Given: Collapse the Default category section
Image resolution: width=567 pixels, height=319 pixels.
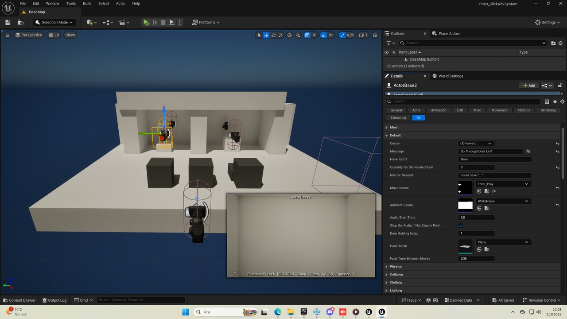Looking at the screenshot, I should tap(387, 136).
